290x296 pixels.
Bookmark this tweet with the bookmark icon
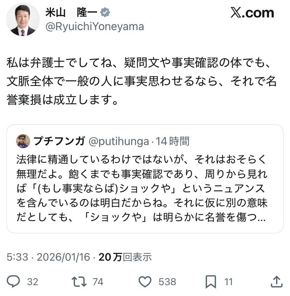210,281
